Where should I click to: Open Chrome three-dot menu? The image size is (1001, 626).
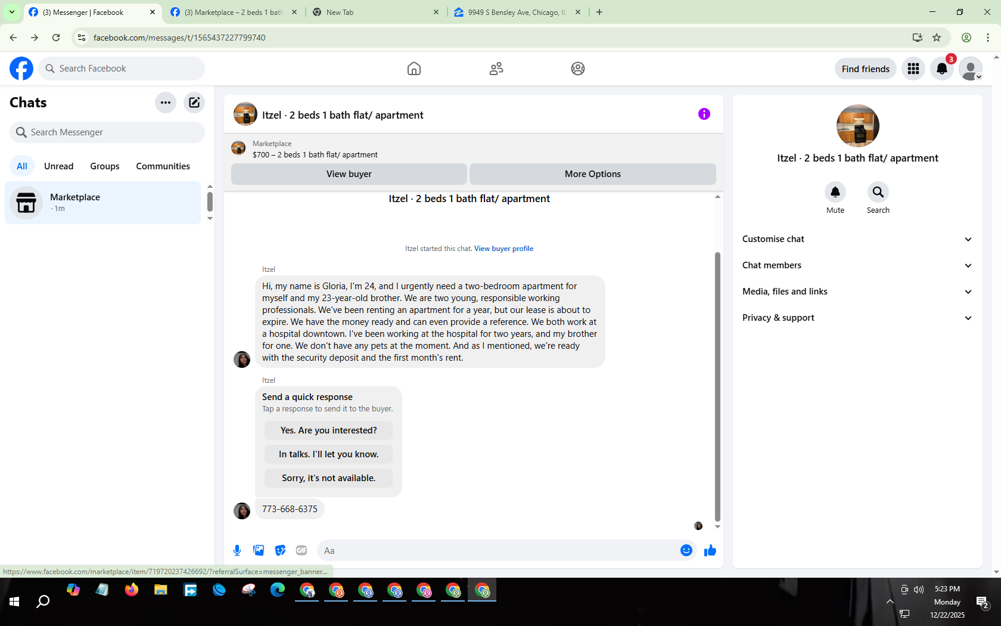[988, 38]
